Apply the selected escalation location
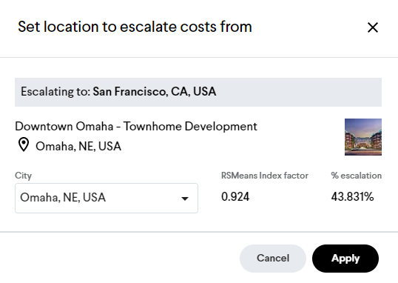This screenshot has height=283, width=398. pos(345,259)
